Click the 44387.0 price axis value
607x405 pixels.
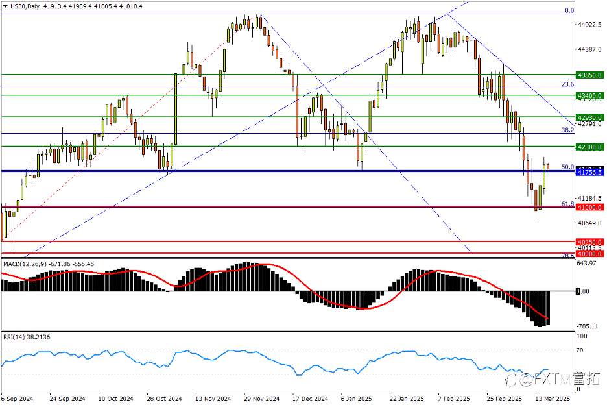[589, 49]
